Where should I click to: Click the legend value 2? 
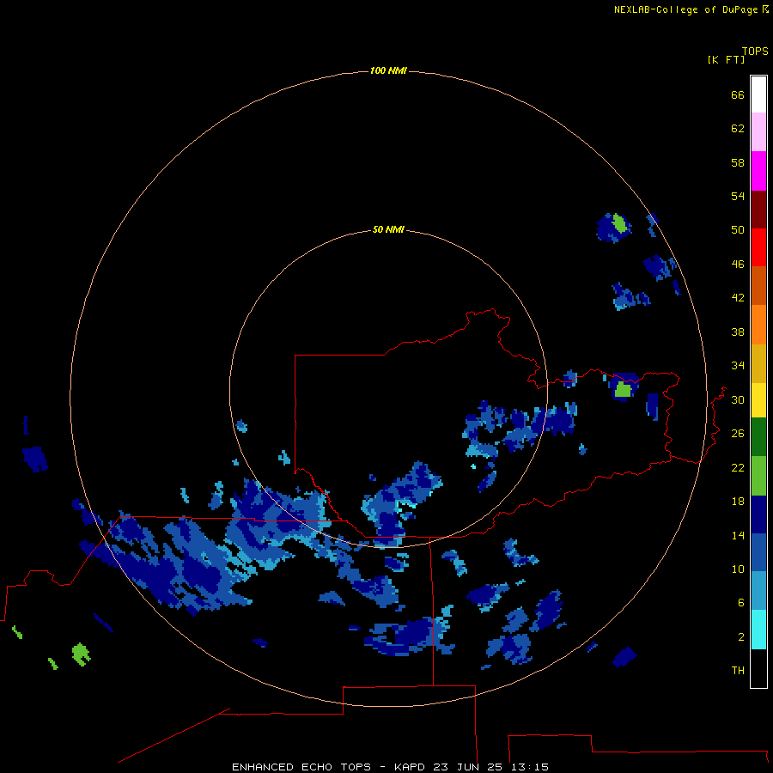click(x=741, y=637)
